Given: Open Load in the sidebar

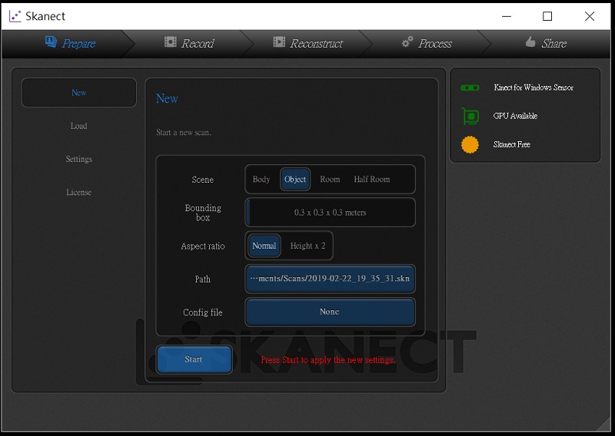Looking at the screenshot, I should pos(79,126).
